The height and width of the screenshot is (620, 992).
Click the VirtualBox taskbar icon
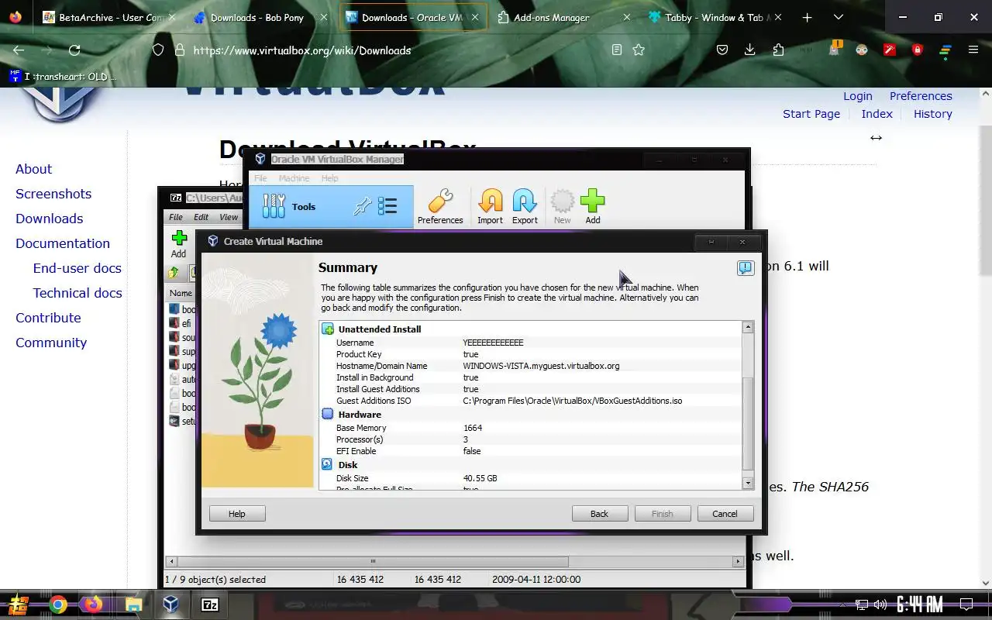171,604
